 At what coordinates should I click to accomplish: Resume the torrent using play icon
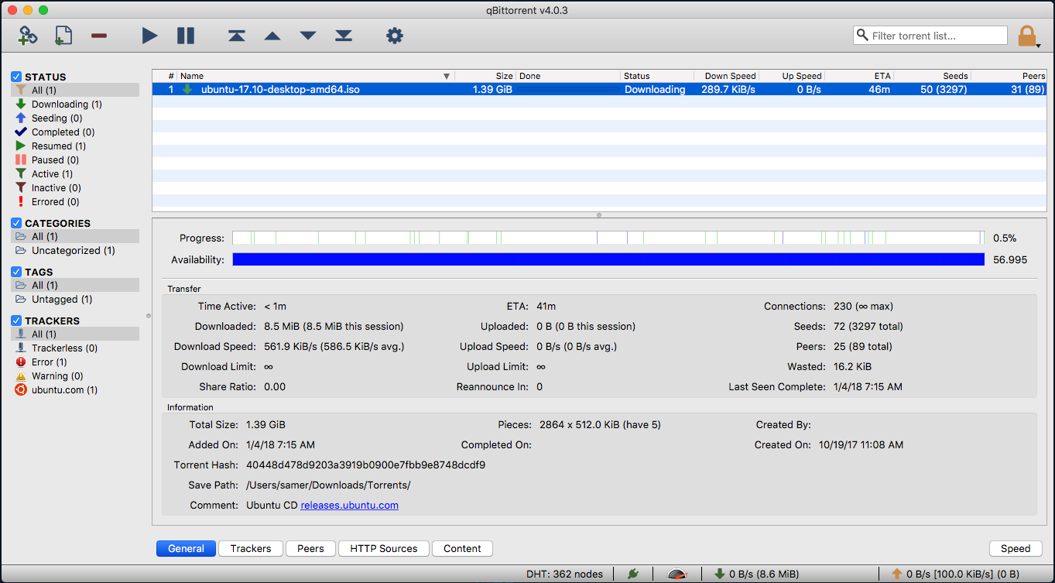point(149,36)
